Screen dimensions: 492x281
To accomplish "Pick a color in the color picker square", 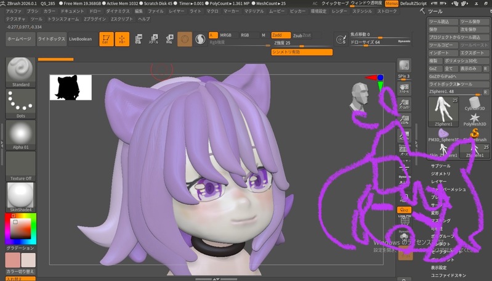I will click(21, 229).
